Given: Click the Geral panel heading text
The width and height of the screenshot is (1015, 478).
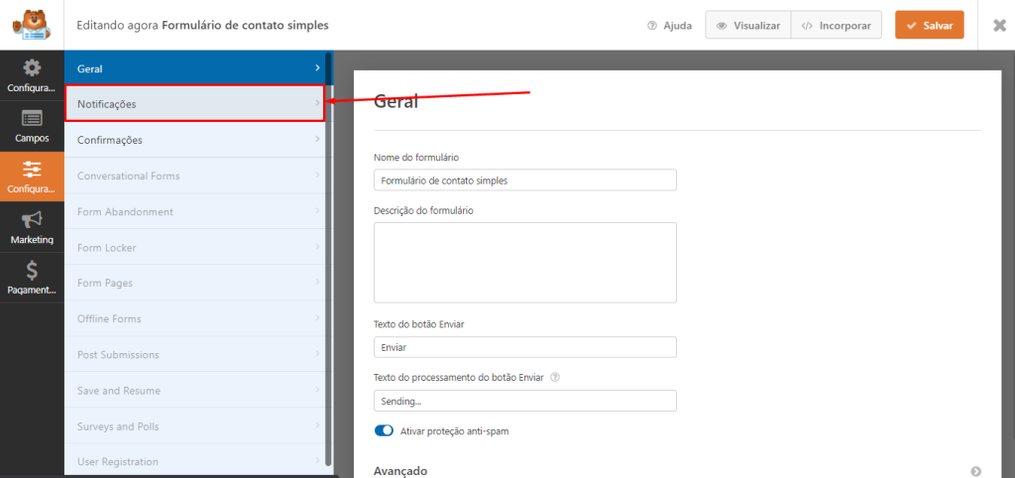Looking at the screenshot, I should 396,101.
